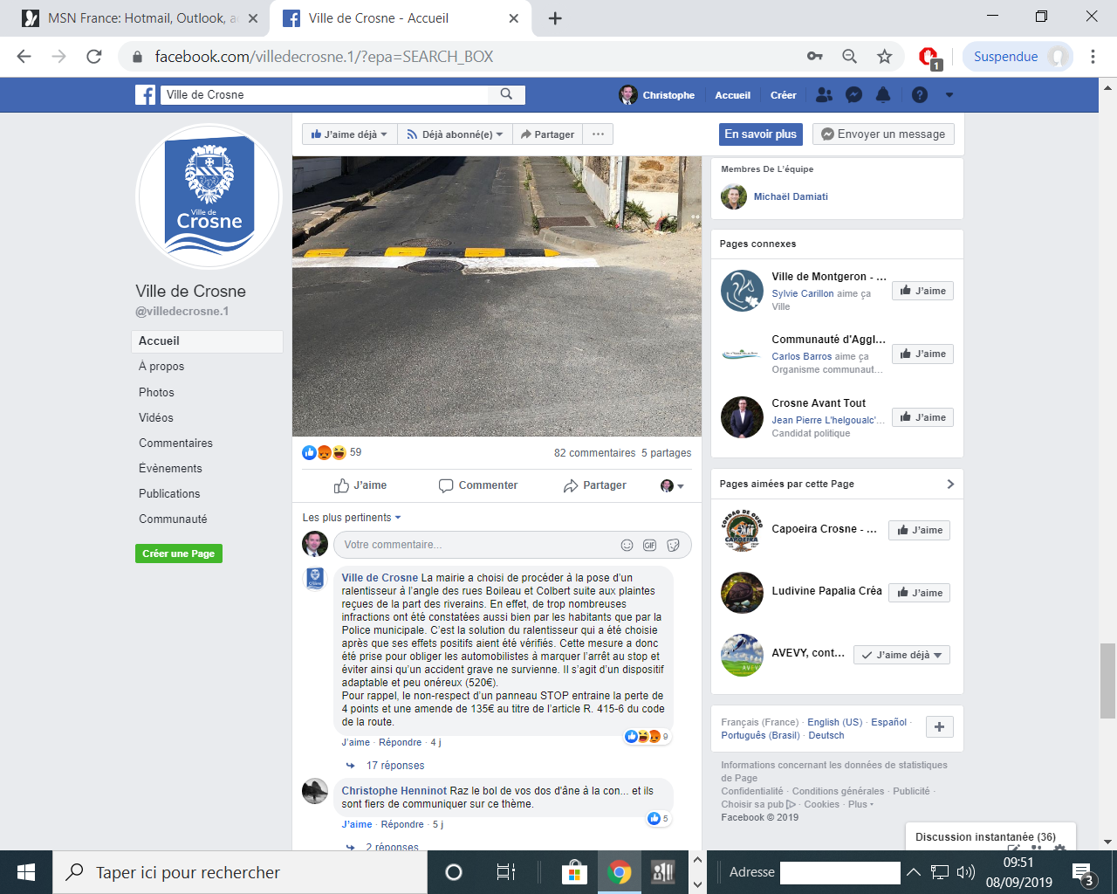The width and height of the screenshot is (1117, 894).
Task: Open Vidéos in left sidebar
Action: tap(156, 417)
